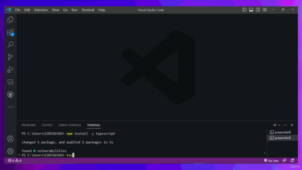Open the Help menu
This screenshot has width=302, height=170.
pos(102,10)
